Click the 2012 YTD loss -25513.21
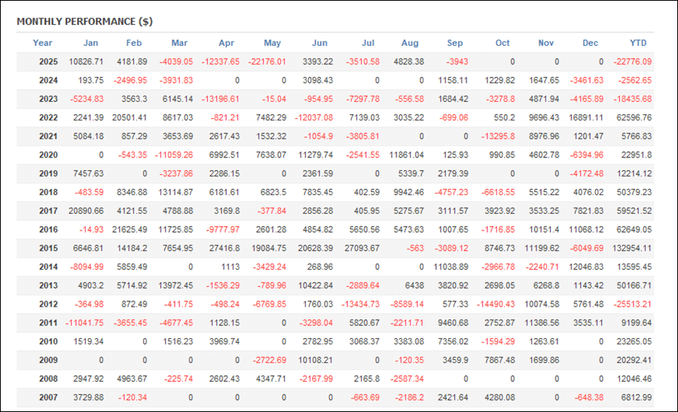 [x=631, y=304]
